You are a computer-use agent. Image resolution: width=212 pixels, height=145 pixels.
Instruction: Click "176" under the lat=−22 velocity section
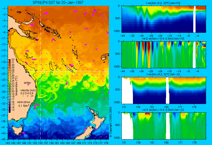(x=194, y=142)
